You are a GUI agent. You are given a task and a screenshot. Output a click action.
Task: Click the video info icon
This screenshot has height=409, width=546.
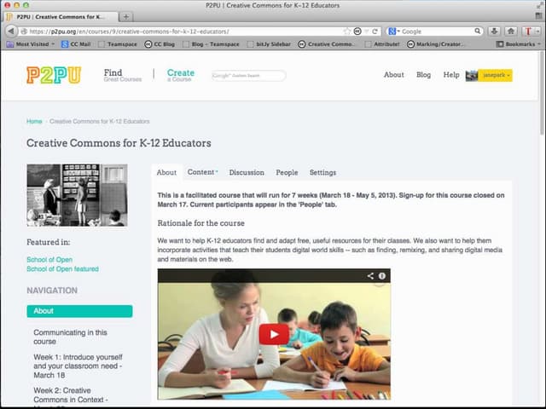tap(382, 276)
